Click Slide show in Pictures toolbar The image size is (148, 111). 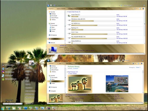click(78, 63)
